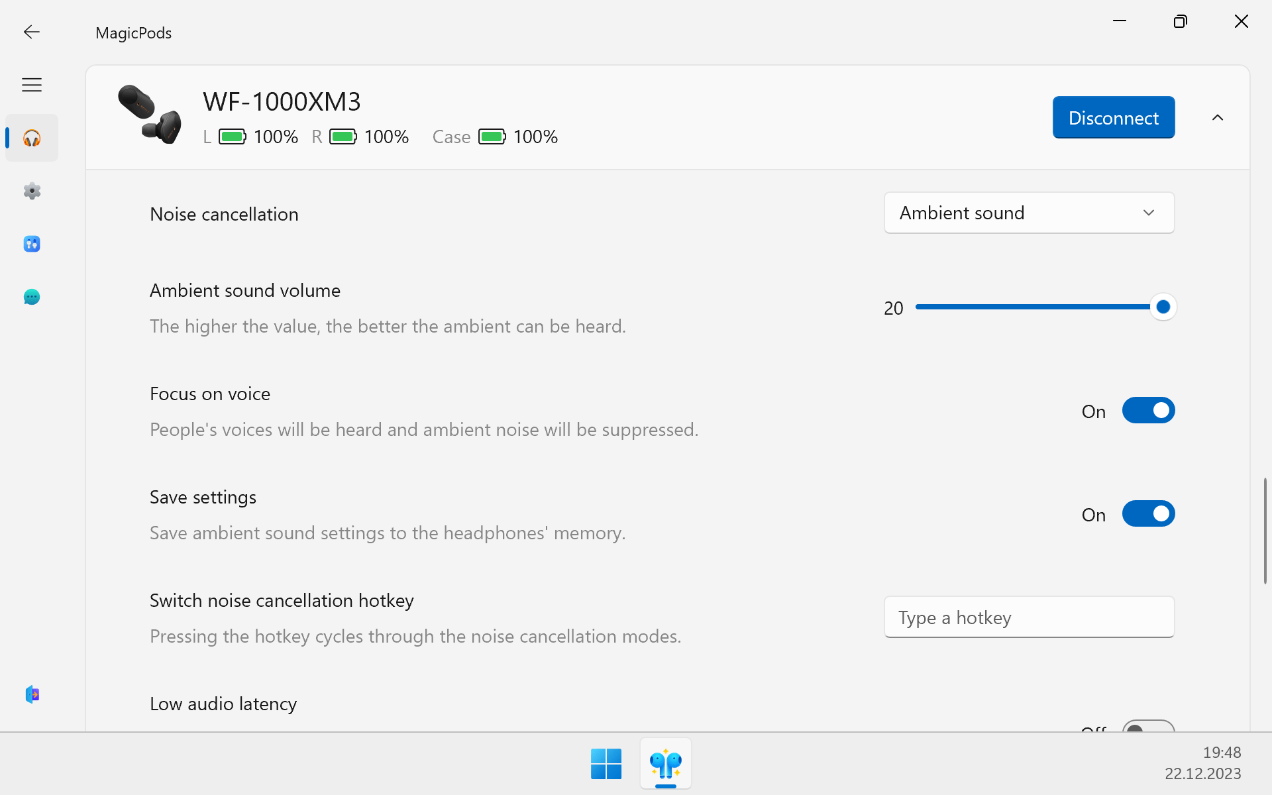Turn off Focus on voice toggle
The width and height of the screenshot is (1272, 795).
coord(1148,411)
